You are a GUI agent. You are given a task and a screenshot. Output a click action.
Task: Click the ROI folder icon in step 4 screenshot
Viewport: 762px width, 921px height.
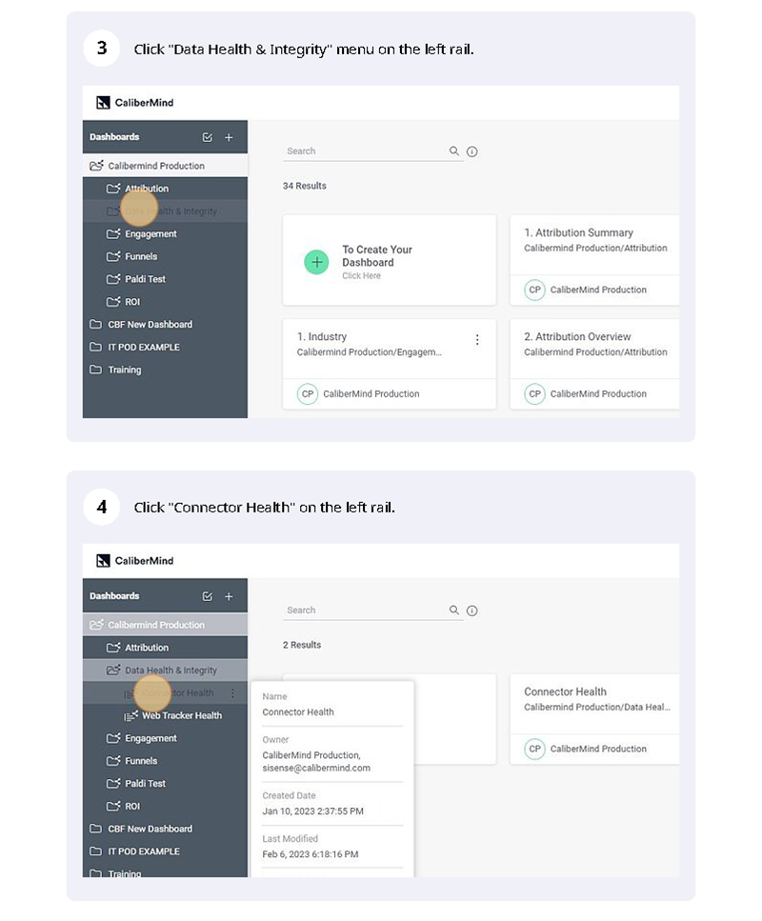(113, 806)
